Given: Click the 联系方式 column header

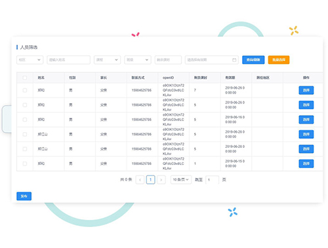Looking at the screenshot, I should click(x=138, y=78).
